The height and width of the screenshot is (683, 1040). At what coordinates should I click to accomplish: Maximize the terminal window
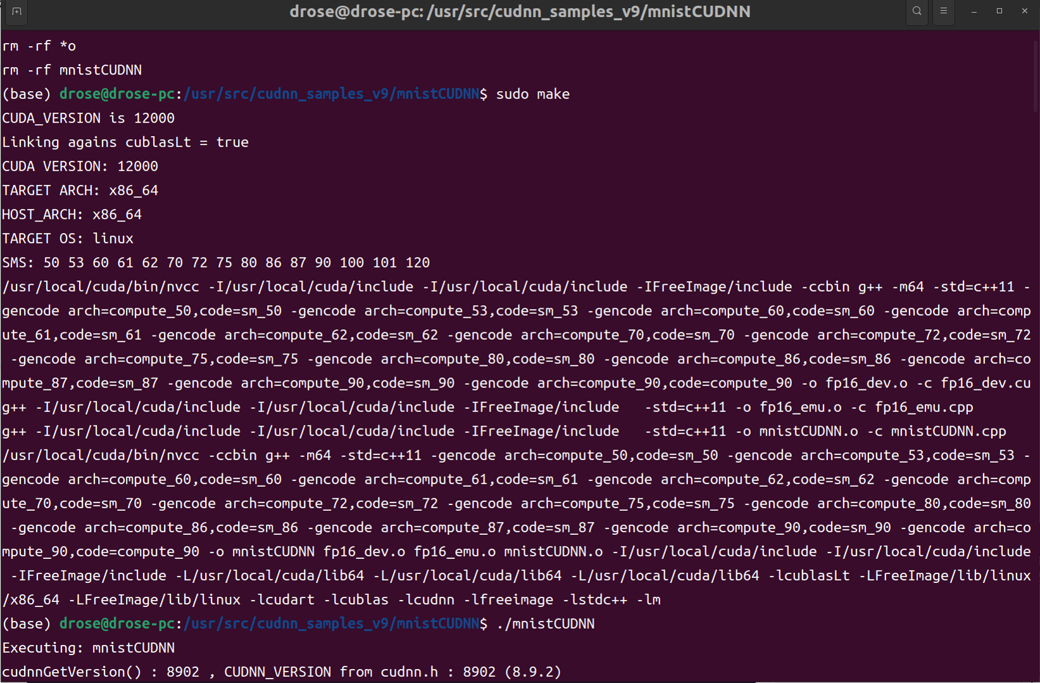999,11
